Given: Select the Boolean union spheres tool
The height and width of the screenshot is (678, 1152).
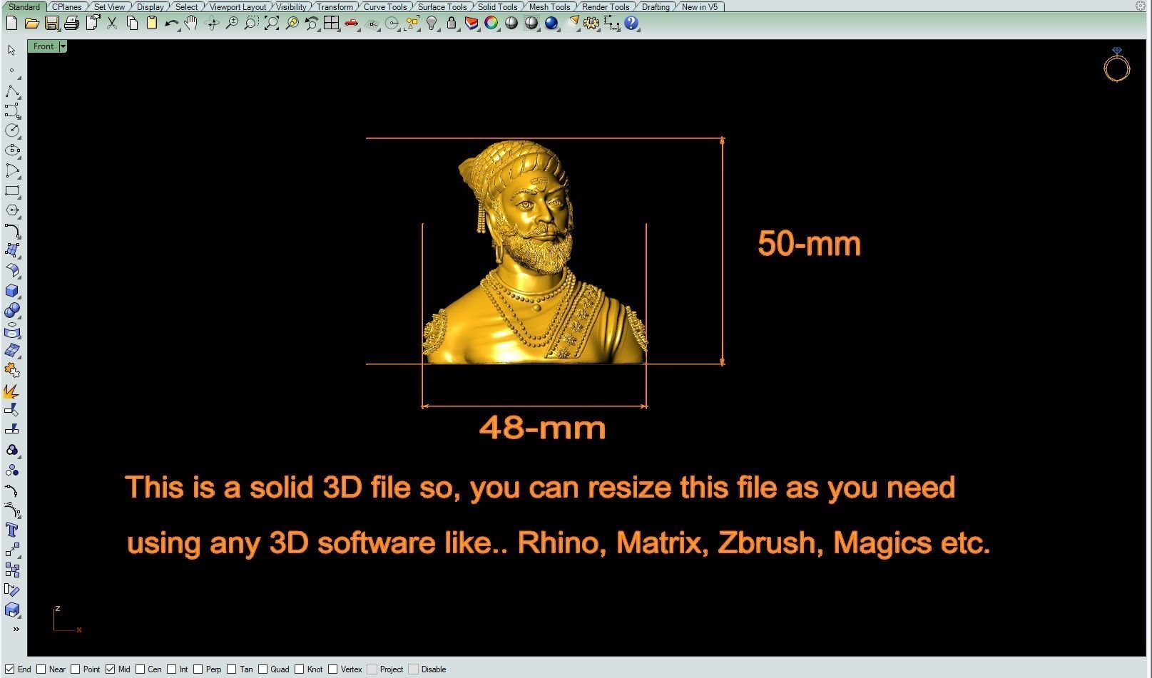Looking at the screenshot, I should click(x=12, y=311).
